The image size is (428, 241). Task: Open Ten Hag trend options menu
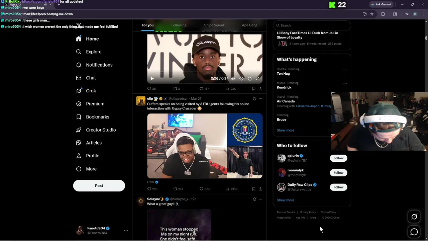click(345, 70)
